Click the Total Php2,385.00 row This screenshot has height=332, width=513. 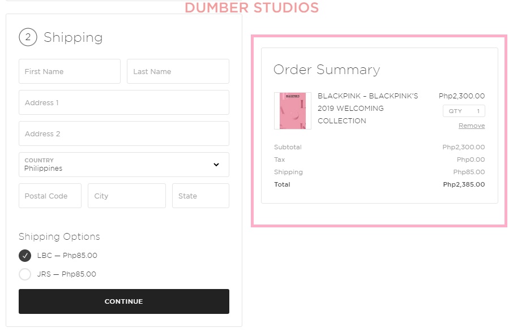(x=379, y=184)
